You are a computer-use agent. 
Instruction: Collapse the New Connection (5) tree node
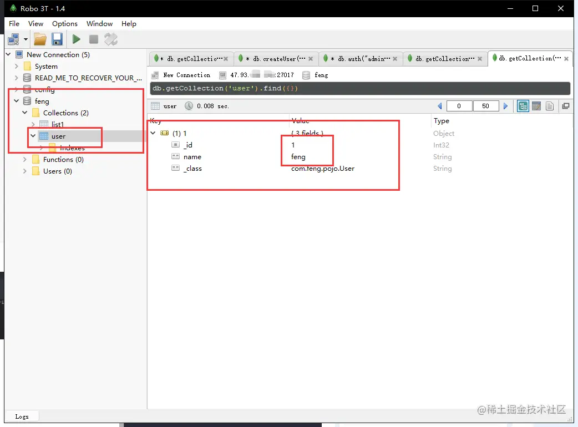pos(8,54)
